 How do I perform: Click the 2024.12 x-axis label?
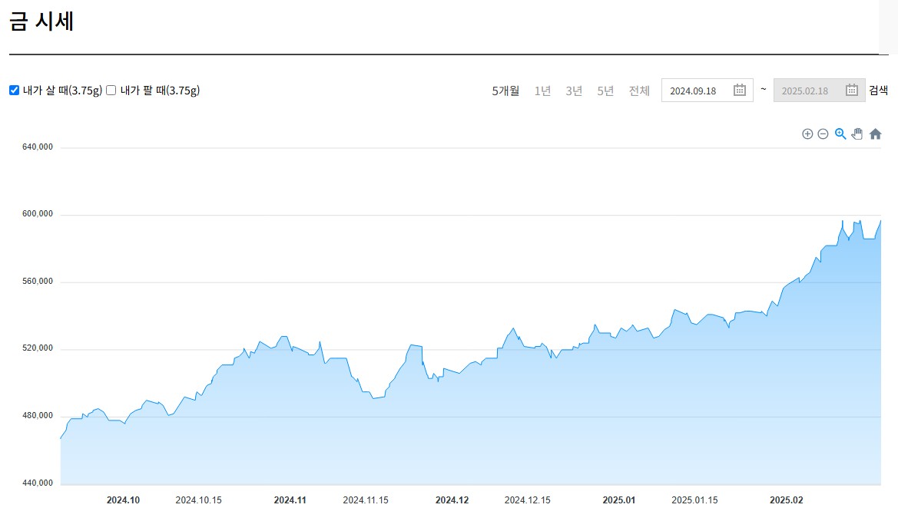coord(452,500)
